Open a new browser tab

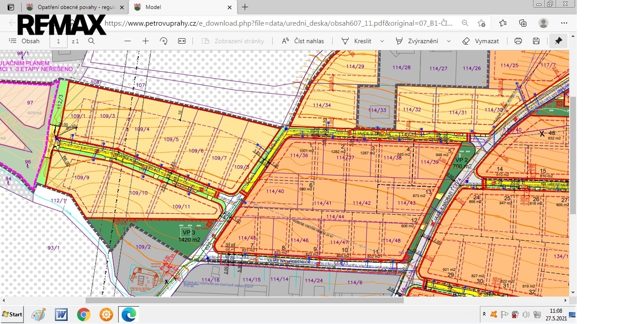245,7
